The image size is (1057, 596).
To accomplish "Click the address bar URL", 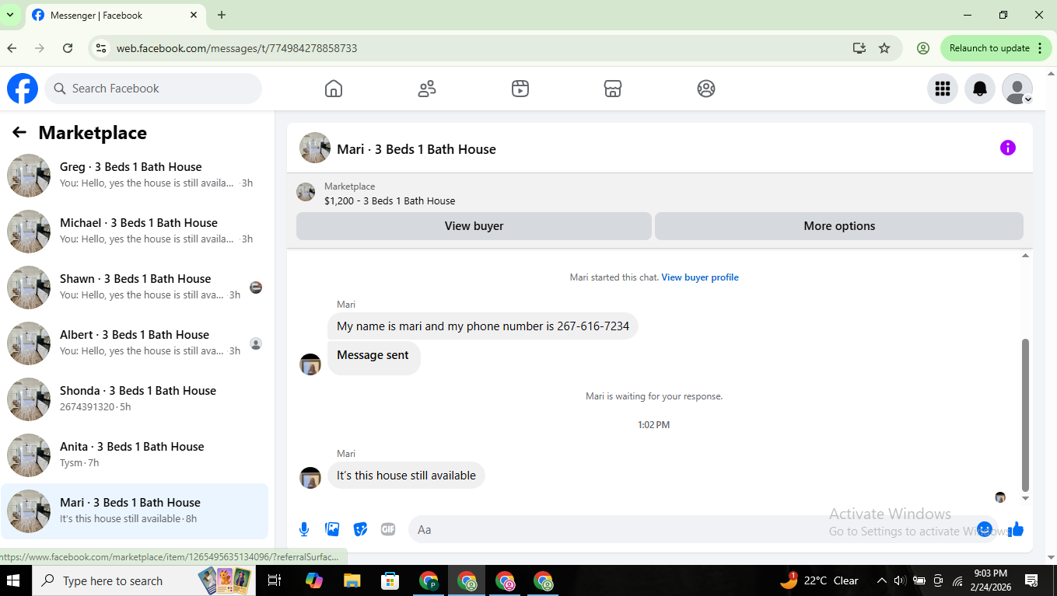I will coord(236,48).
